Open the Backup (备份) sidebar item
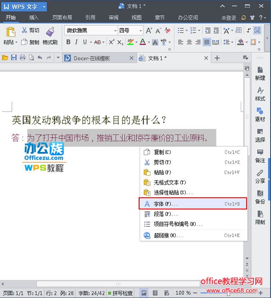The image size is (271, 298). 260,197
